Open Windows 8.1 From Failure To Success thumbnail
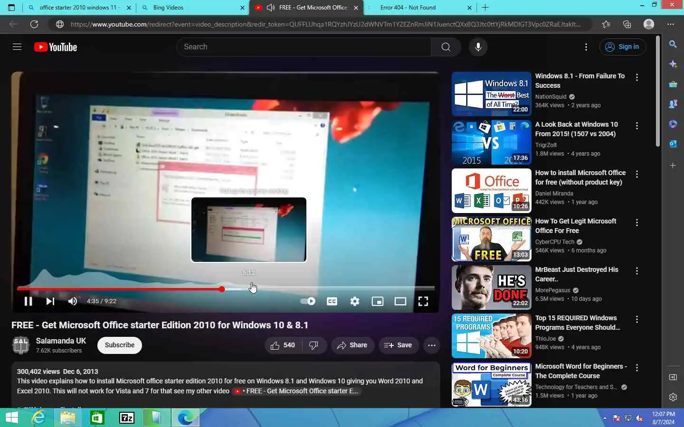 (x=492, y=94)
